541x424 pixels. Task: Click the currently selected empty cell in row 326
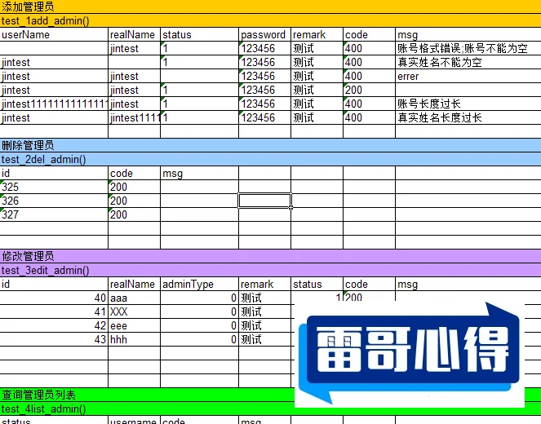click(x=264, y=201)
